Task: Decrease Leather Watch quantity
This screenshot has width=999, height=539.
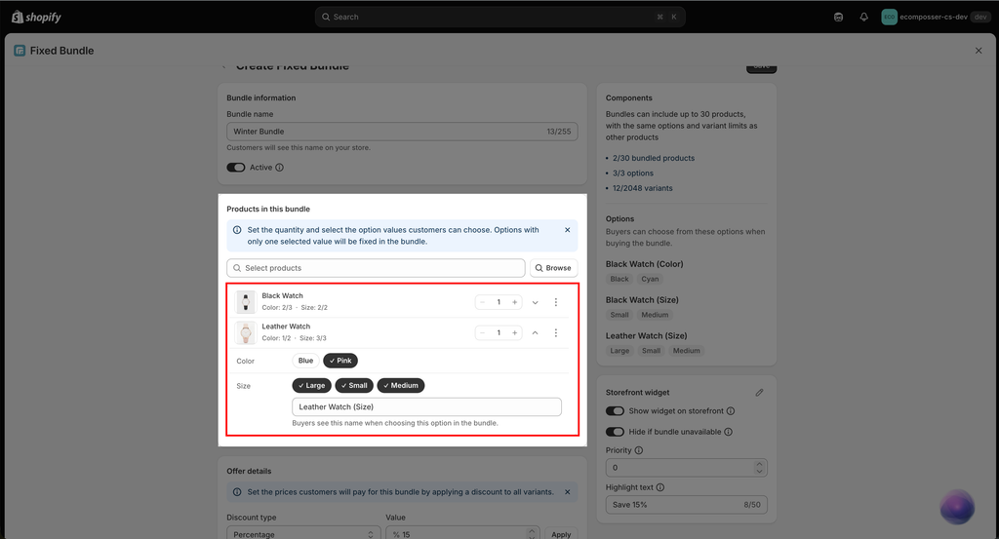Action: coord(482,332)
